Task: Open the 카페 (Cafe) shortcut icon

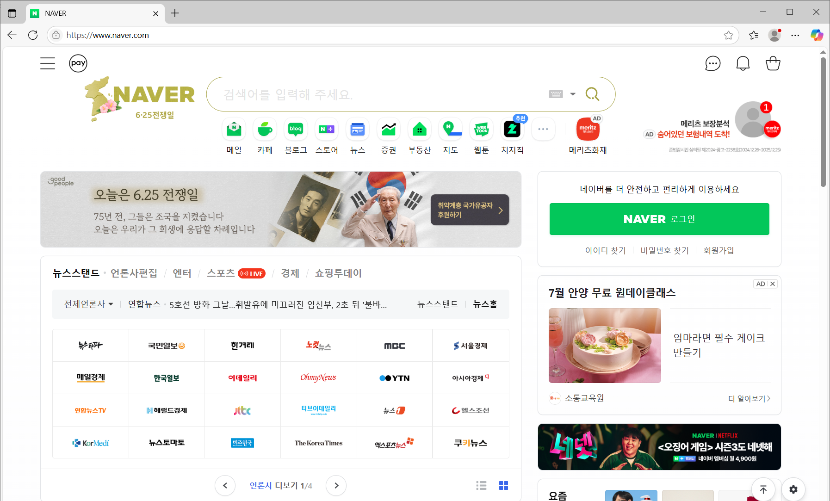Action: [x=265, y=129]
